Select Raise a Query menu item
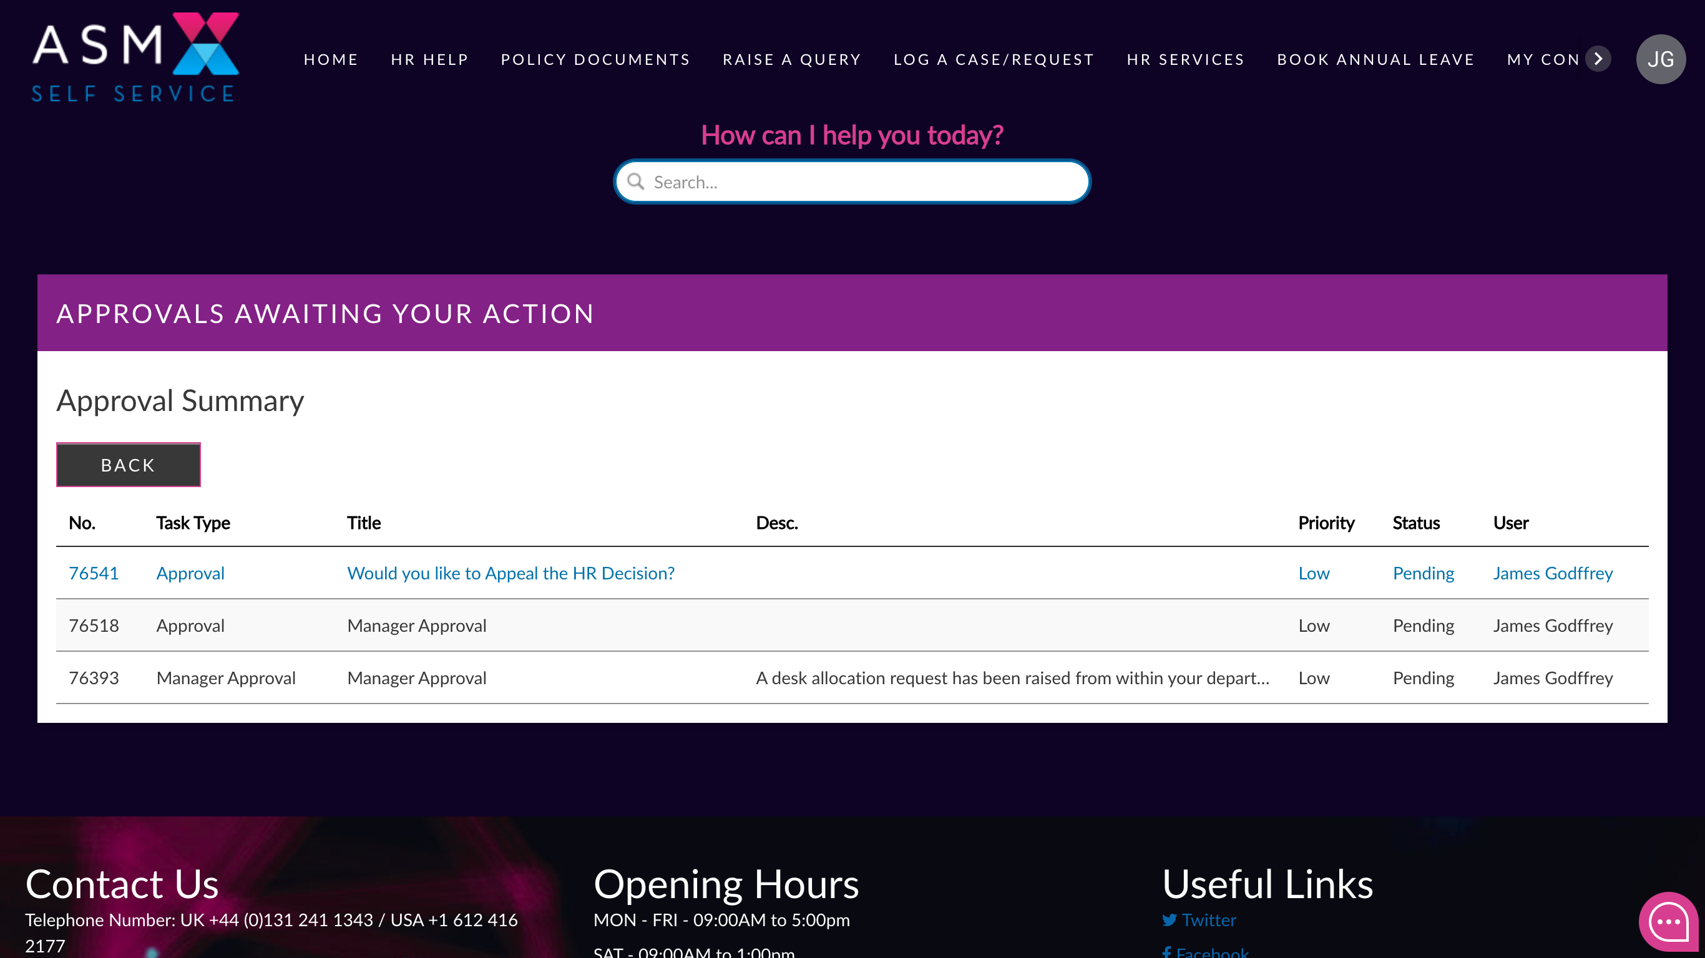This screenshot has height=958, width=1705. coord(791,59)
